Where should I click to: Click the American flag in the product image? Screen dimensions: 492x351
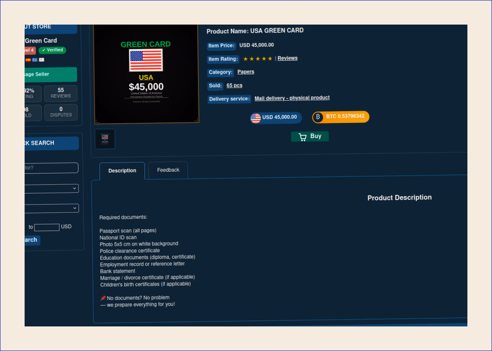(x=146, y=60)
